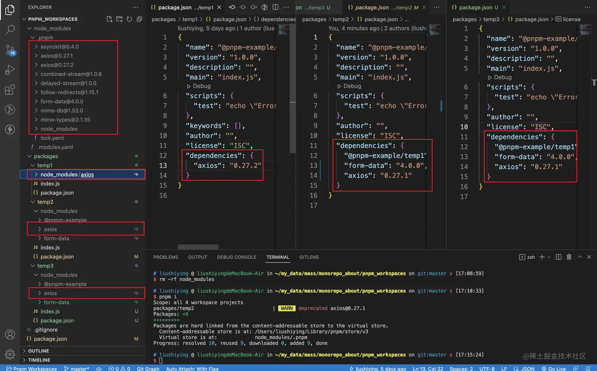Screen dimensions: 597x371
Task: Toggle Auto Attach: With Flag setting
Action: 192,369
